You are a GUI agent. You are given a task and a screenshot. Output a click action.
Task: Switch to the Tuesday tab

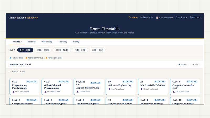[x=31, y=42]
